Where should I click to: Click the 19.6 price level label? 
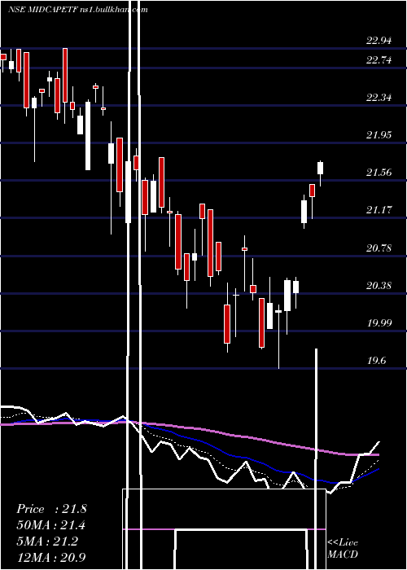376,360
